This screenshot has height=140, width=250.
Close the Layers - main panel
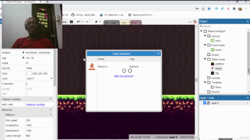(x=248, y=98)
